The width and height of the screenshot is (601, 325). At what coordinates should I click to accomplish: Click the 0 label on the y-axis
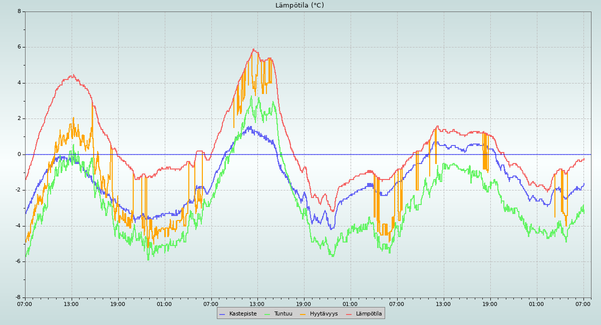(x=19, y=154)
